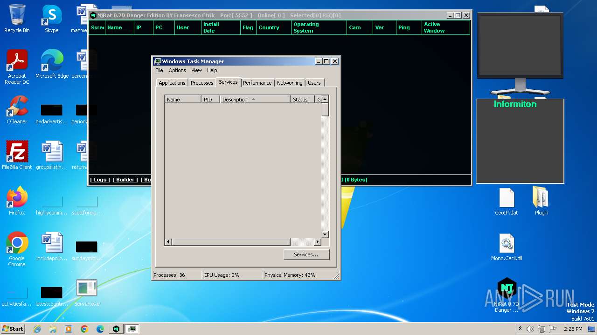Click the monitor preview thumbnail
This screenshot has height=335, width=597.
point(520,46)
